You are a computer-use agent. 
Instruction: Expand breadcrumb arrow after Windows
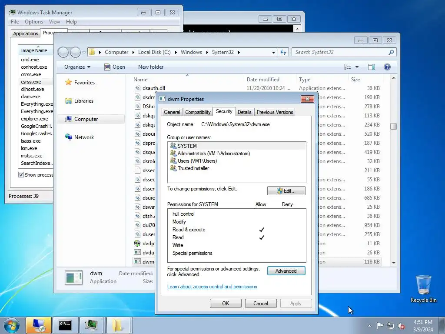tap(207, 53)
